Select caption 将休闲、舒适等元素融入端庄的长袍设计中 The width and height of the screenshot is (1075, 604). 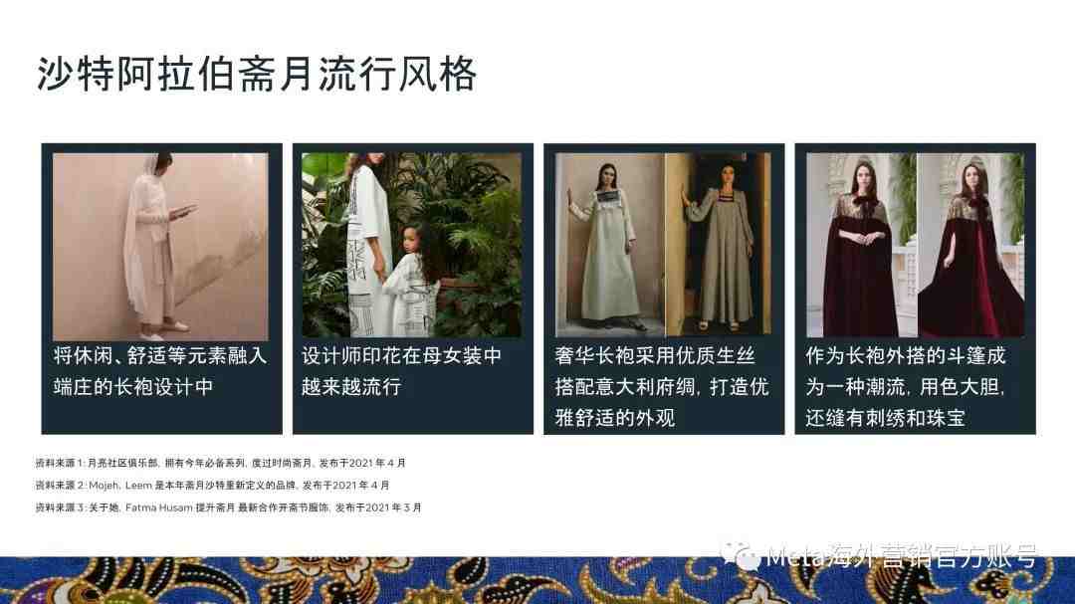pos(160,371)
